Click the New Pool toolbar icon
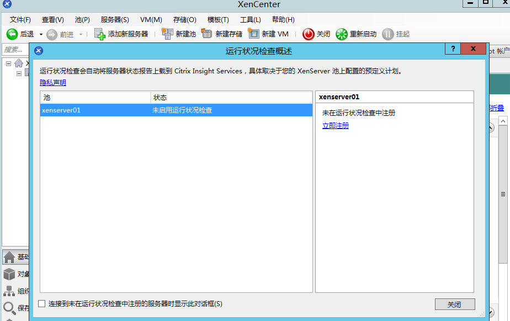510x321 pixels. pyautogui.click(x=167, y=34)
